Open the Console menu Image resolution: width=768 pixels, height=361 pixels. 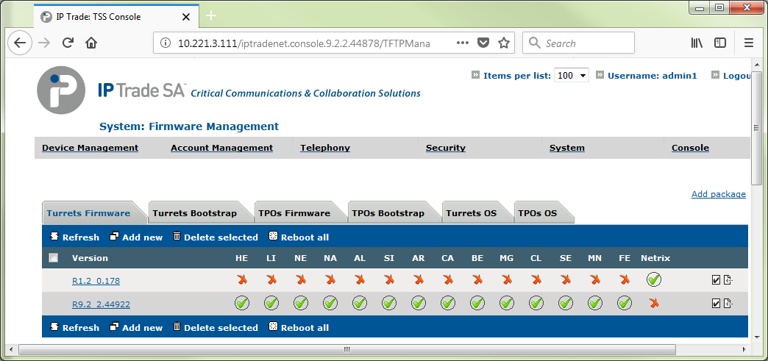coord(690,148)
